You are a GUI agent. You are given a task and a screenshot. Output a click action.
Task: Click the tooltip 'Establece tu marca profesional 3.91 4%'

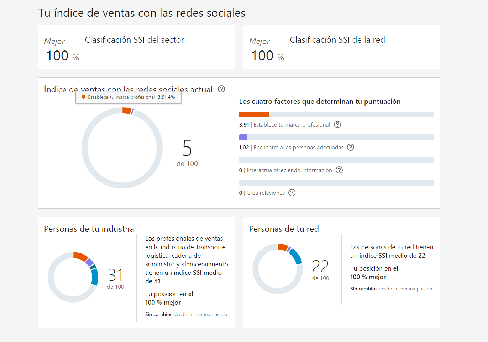128,97
